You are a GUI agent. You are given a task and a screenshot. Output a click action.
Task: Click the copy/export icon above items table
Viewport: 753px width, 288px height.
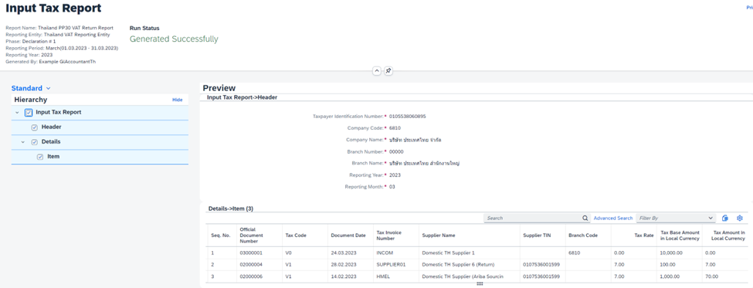[x=725, y=218]
